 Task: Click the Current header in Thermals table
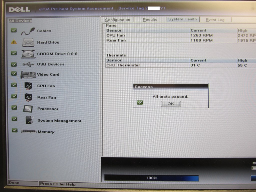[x=213, y=60]
